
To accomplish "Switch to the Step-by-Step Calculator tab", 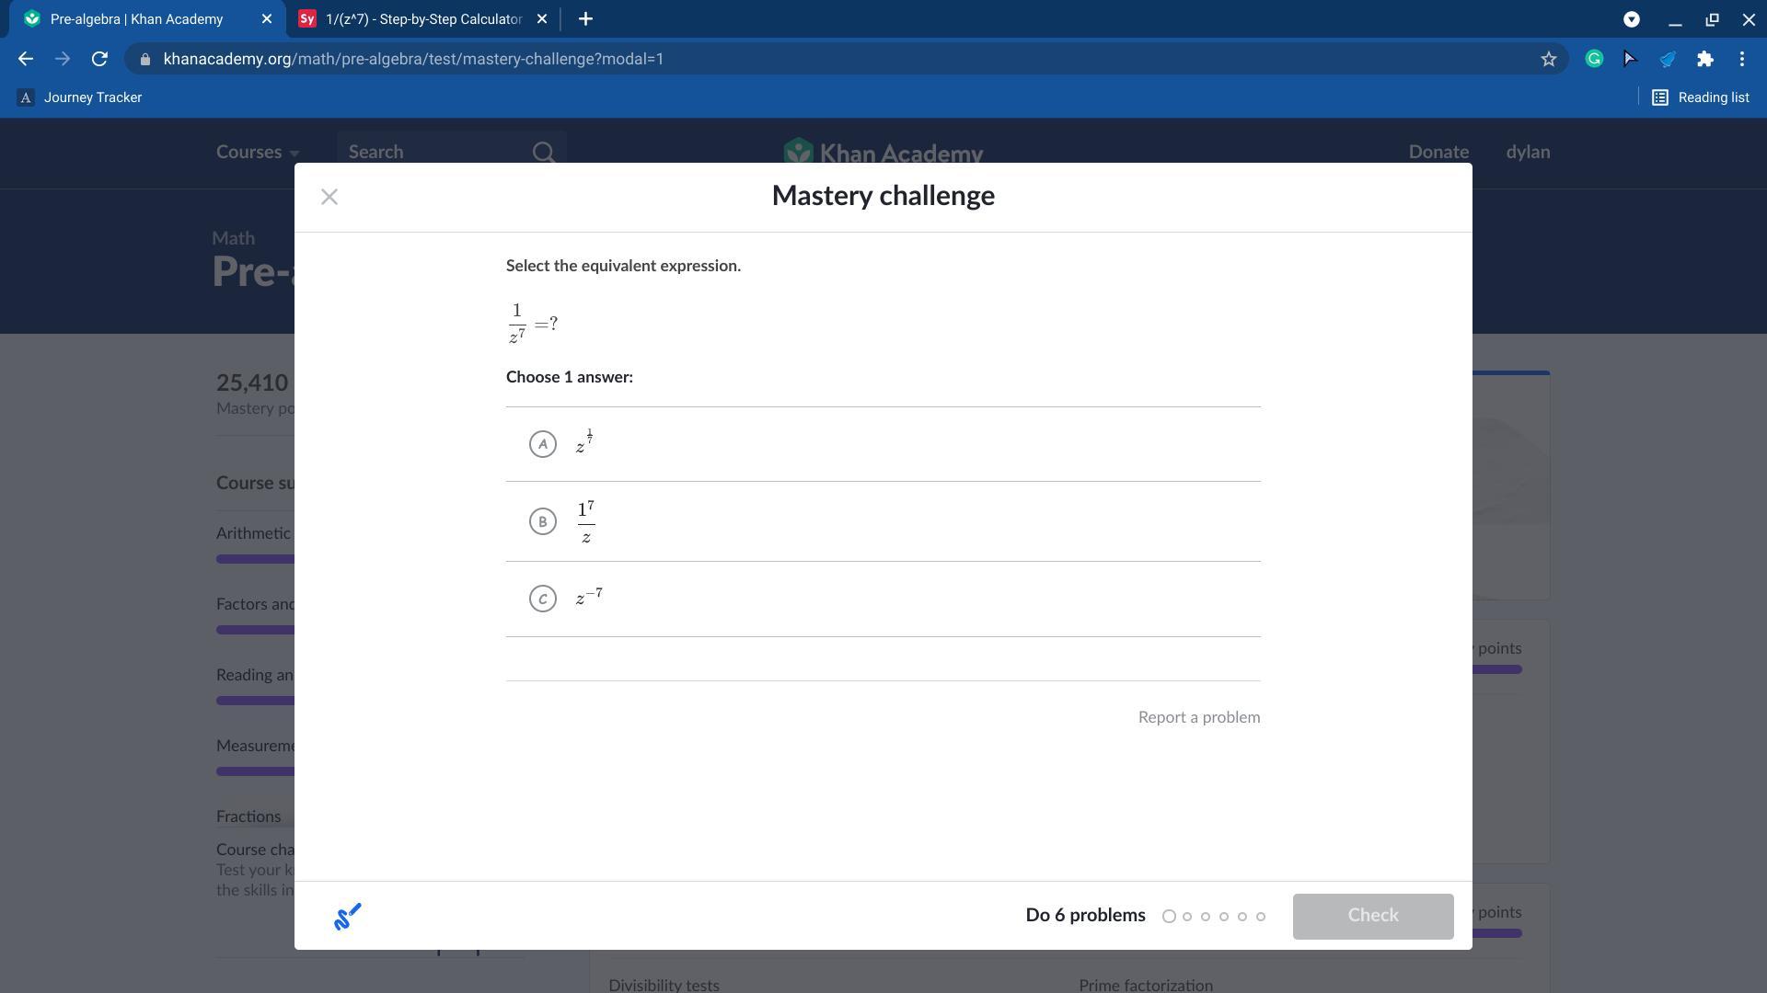I will pos(422,18).
